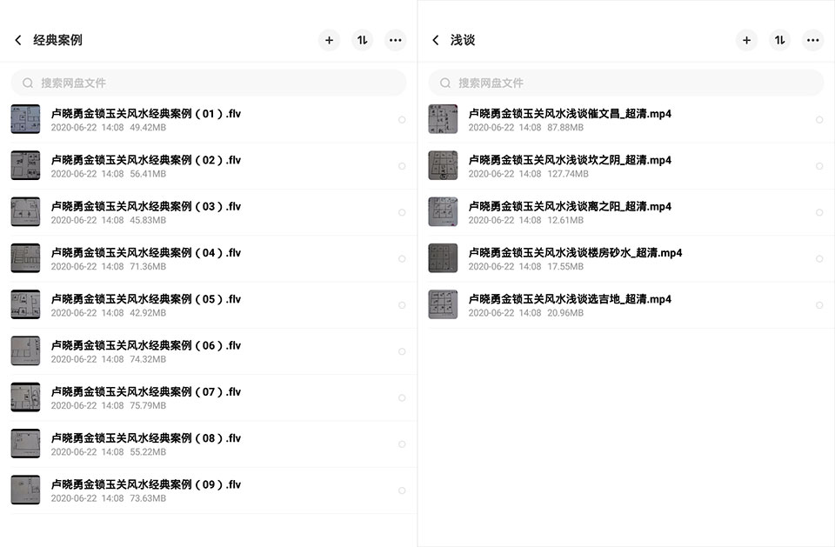Viewport: 835px width, 547px height.
Task: Open file name 卢晓勇金锁玉关风水浅谈坎之阴_超清.mp4
Action: click(x=570, y=160)
